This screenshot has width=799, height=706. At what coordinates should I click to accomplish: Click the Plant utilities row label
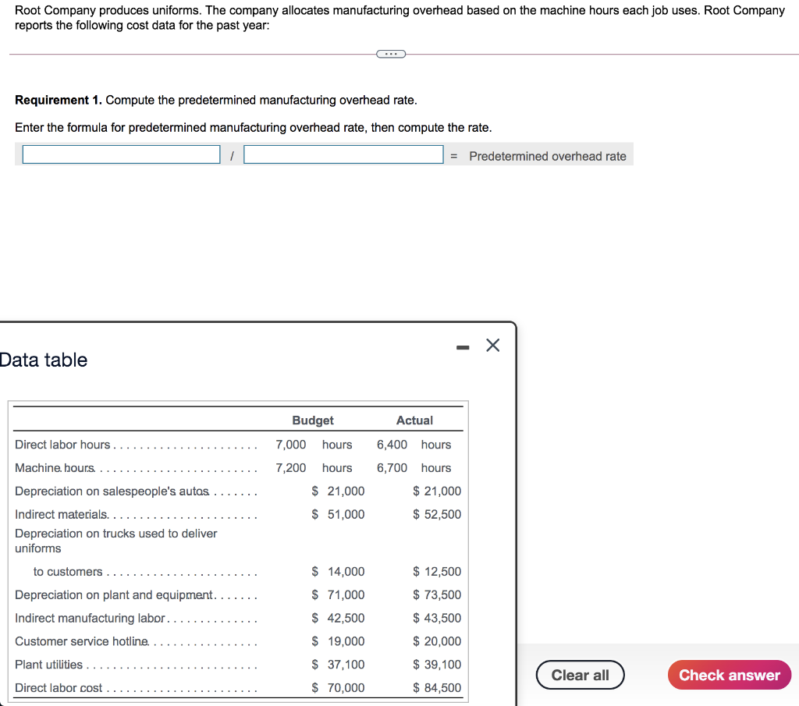(48, 665)
